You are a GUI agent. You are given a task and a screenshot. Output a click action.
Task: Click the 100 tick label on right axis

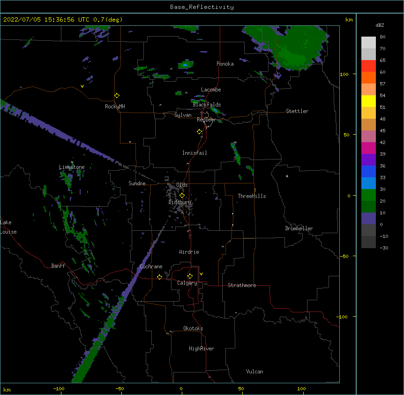(x=344, y=74)
